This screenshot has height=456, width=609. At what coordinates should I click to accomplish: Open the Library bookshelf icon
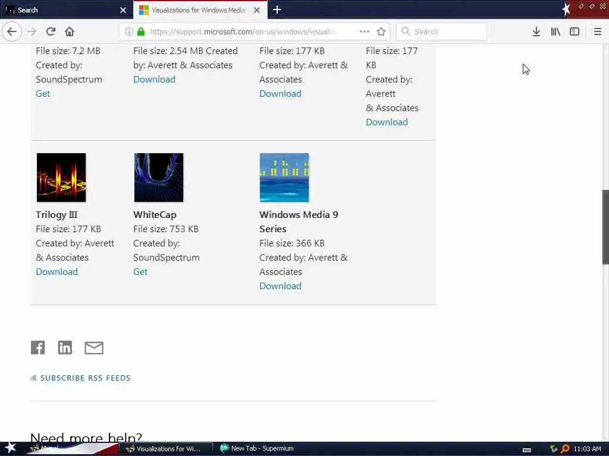coord(555,31)
